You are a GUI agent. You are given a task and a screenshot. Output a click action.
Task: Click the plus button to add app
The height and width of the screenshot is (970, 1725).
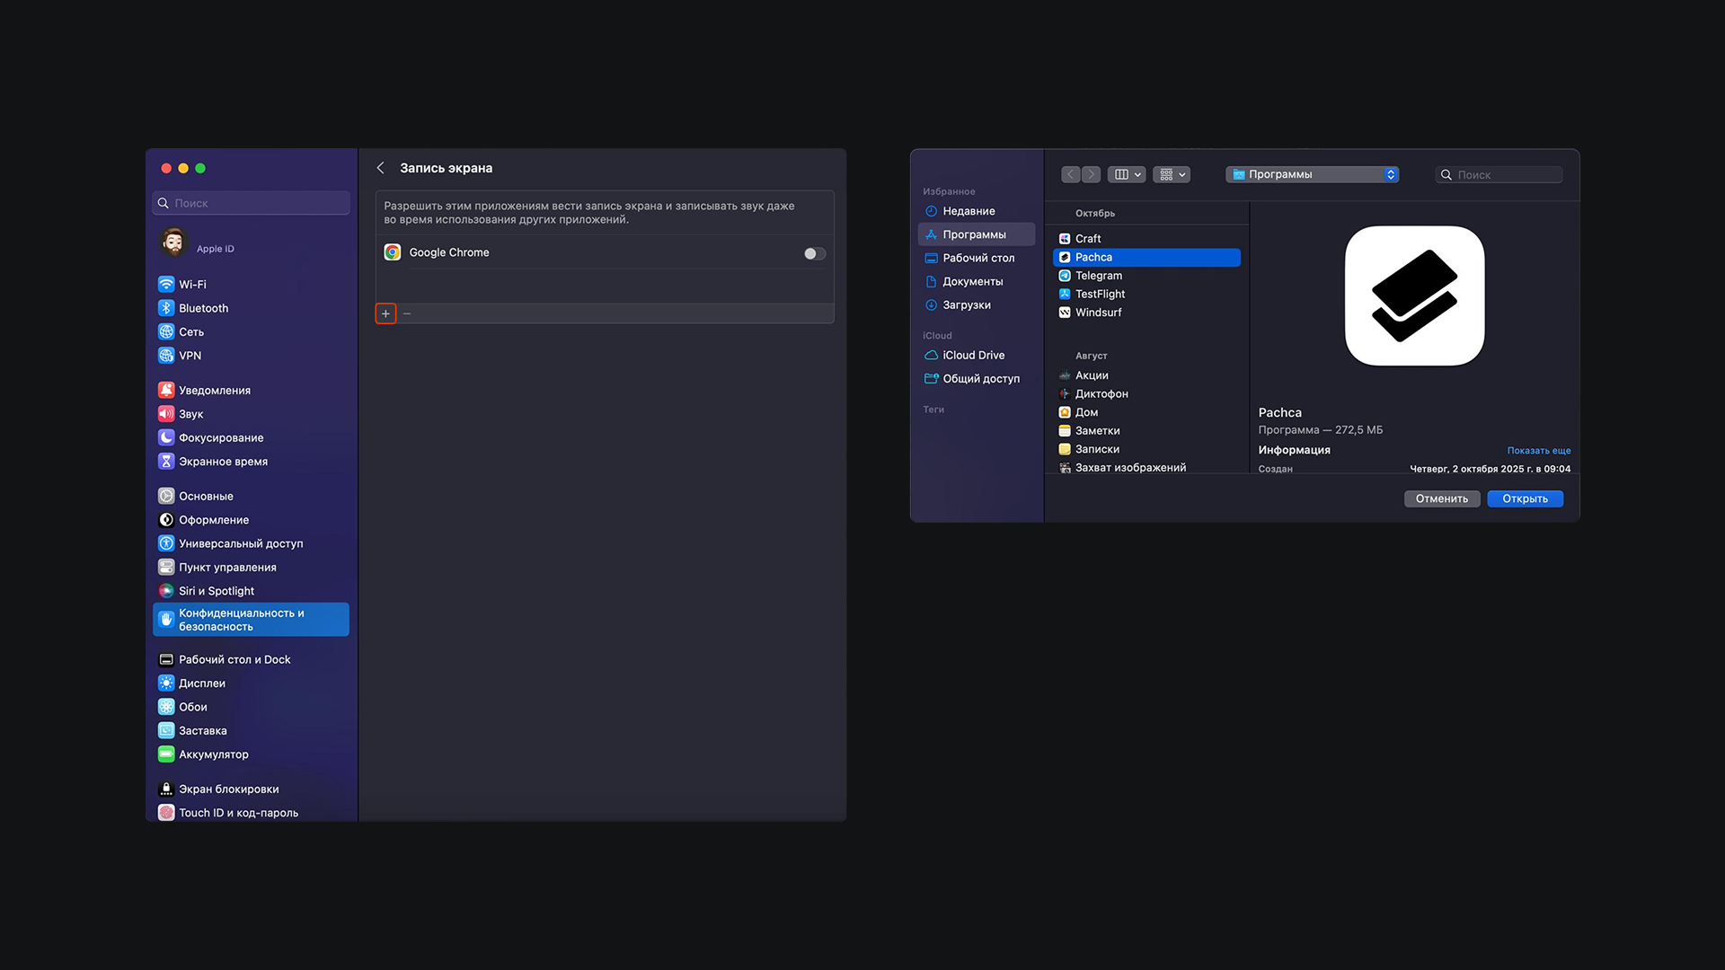tap(385, 313)
